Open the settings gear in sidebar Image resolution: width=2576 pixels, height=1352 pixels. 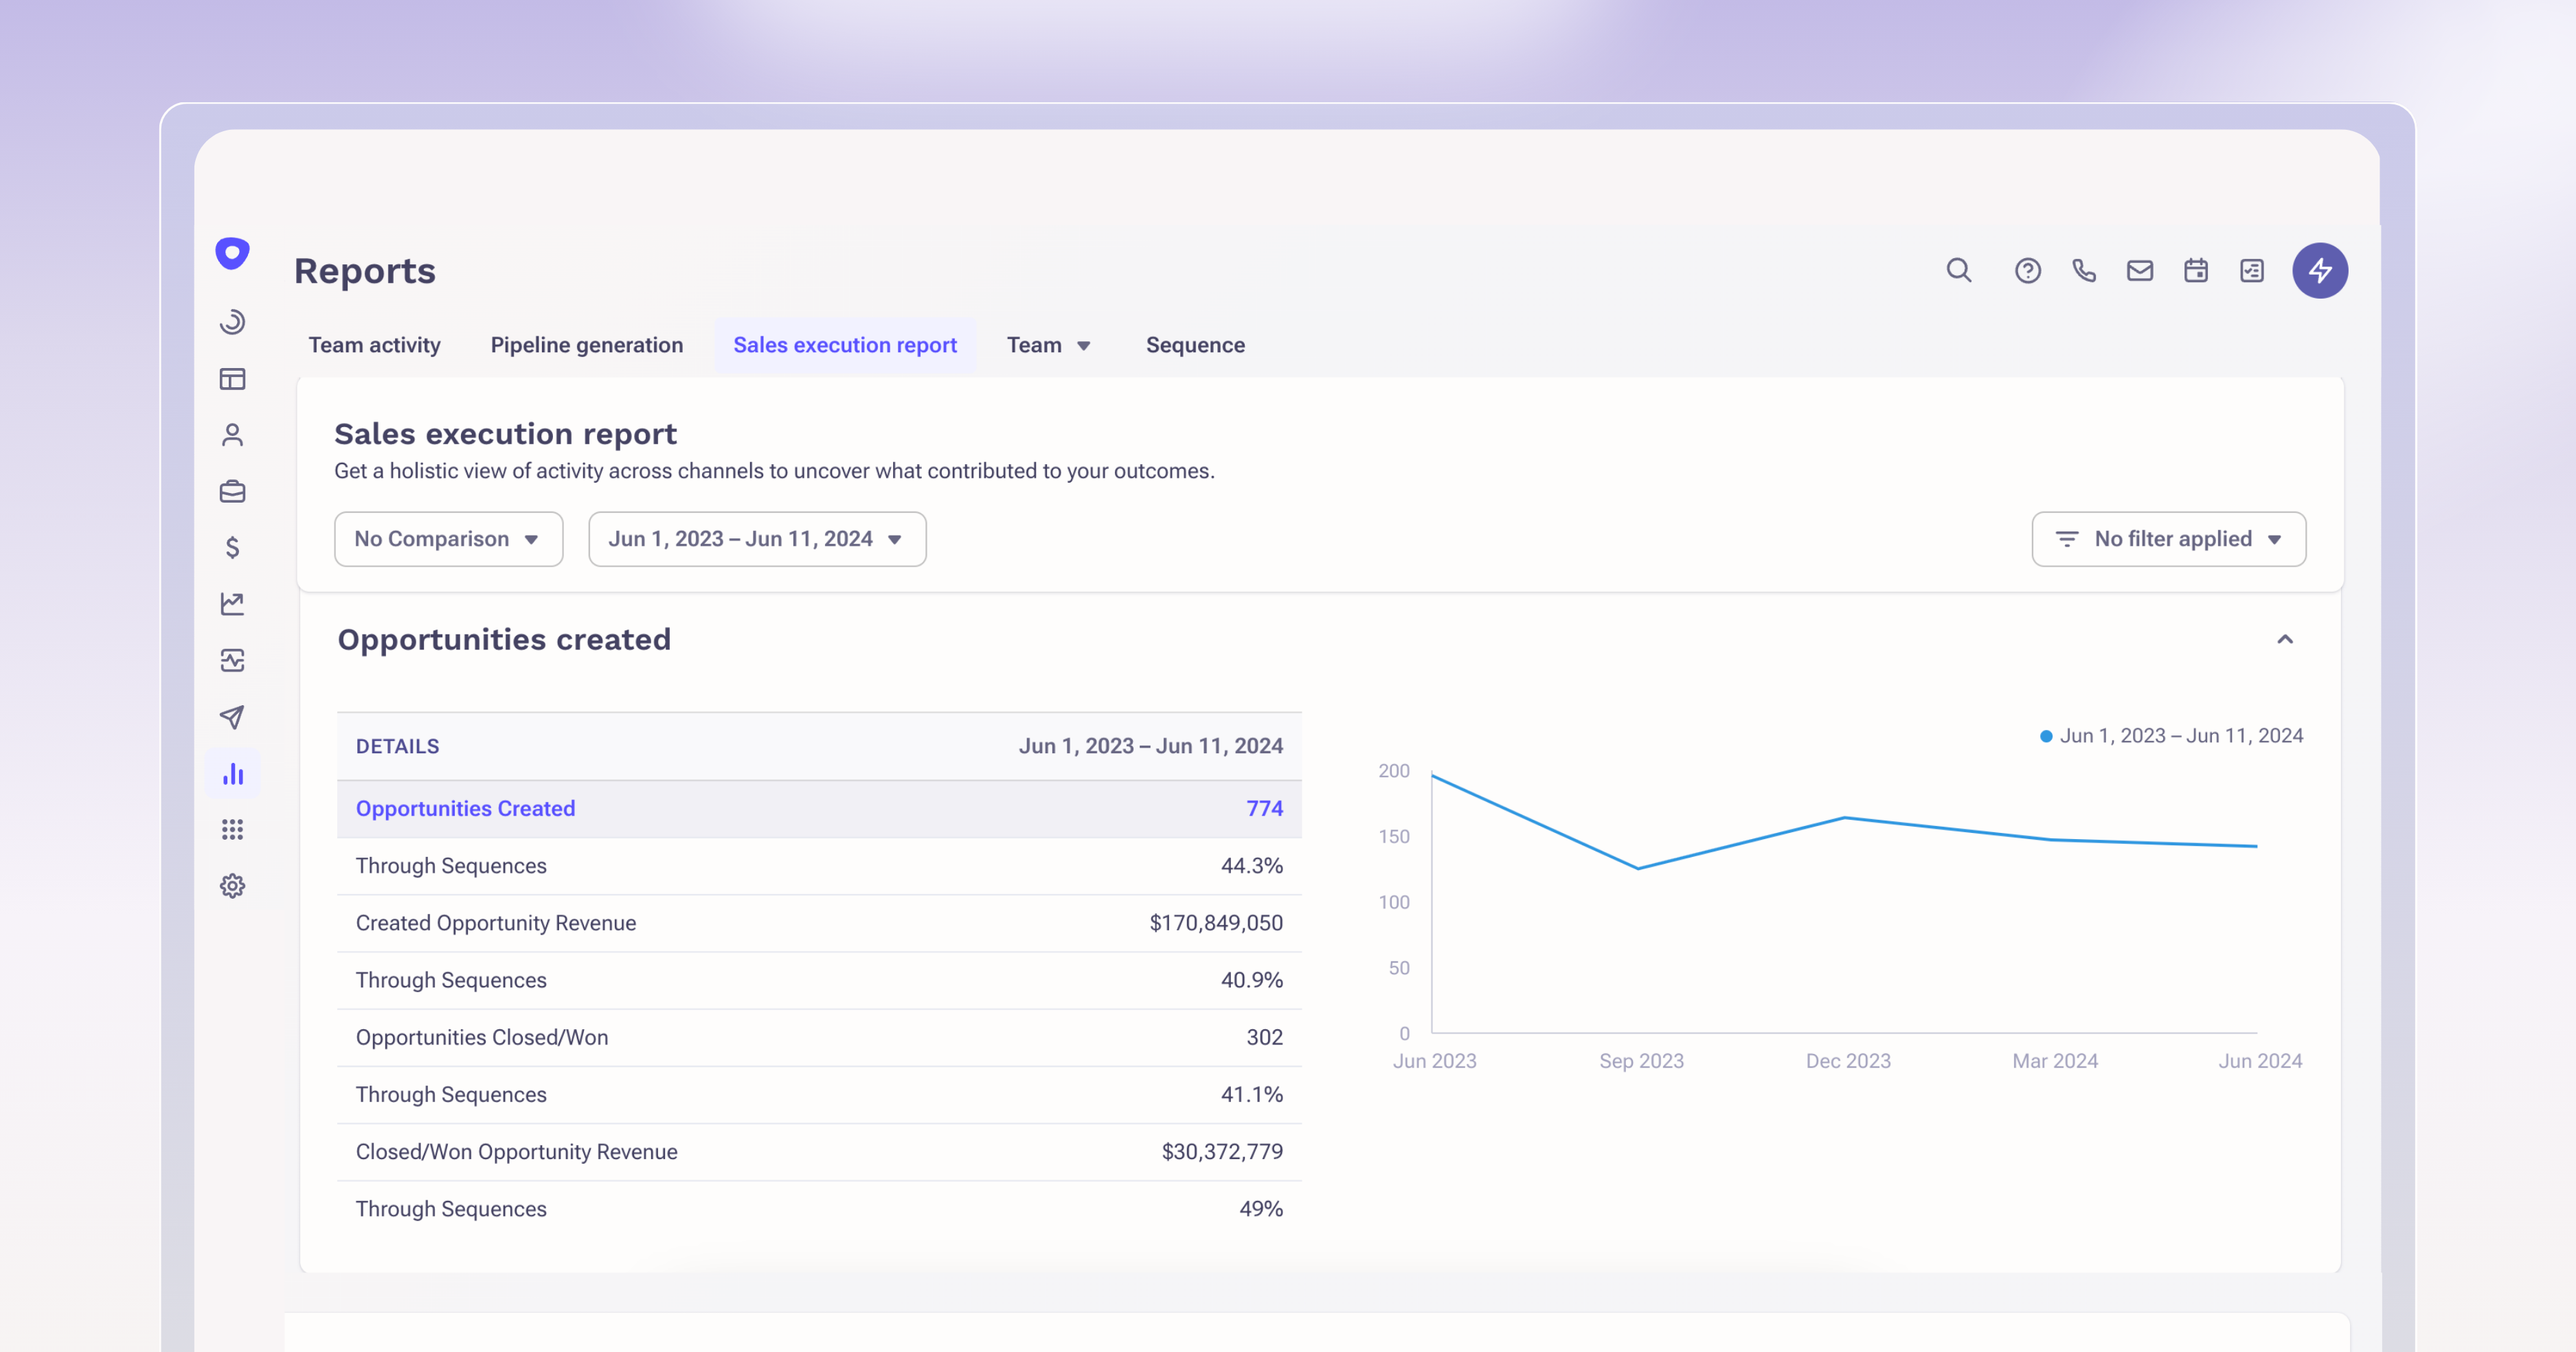[x=233, y=885]
